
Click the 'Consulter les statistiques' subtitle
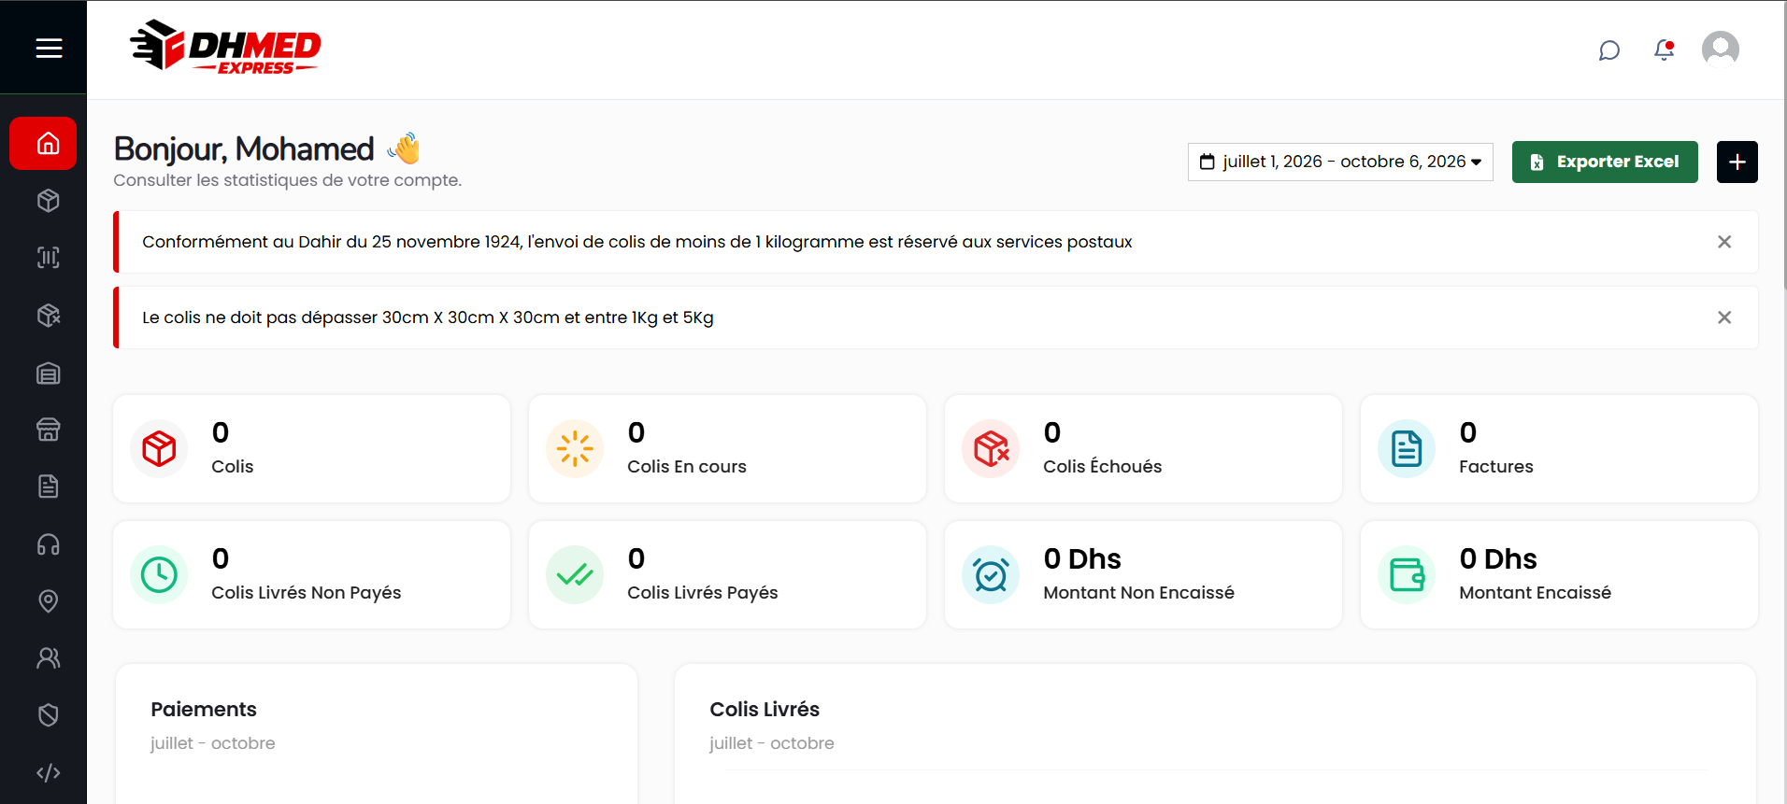point(288,180)
